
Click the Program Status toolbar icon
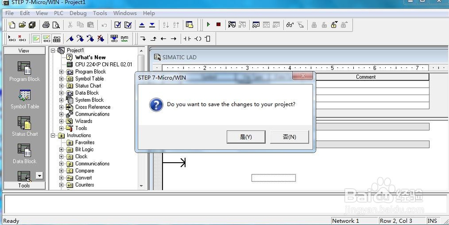coord(232,25)
